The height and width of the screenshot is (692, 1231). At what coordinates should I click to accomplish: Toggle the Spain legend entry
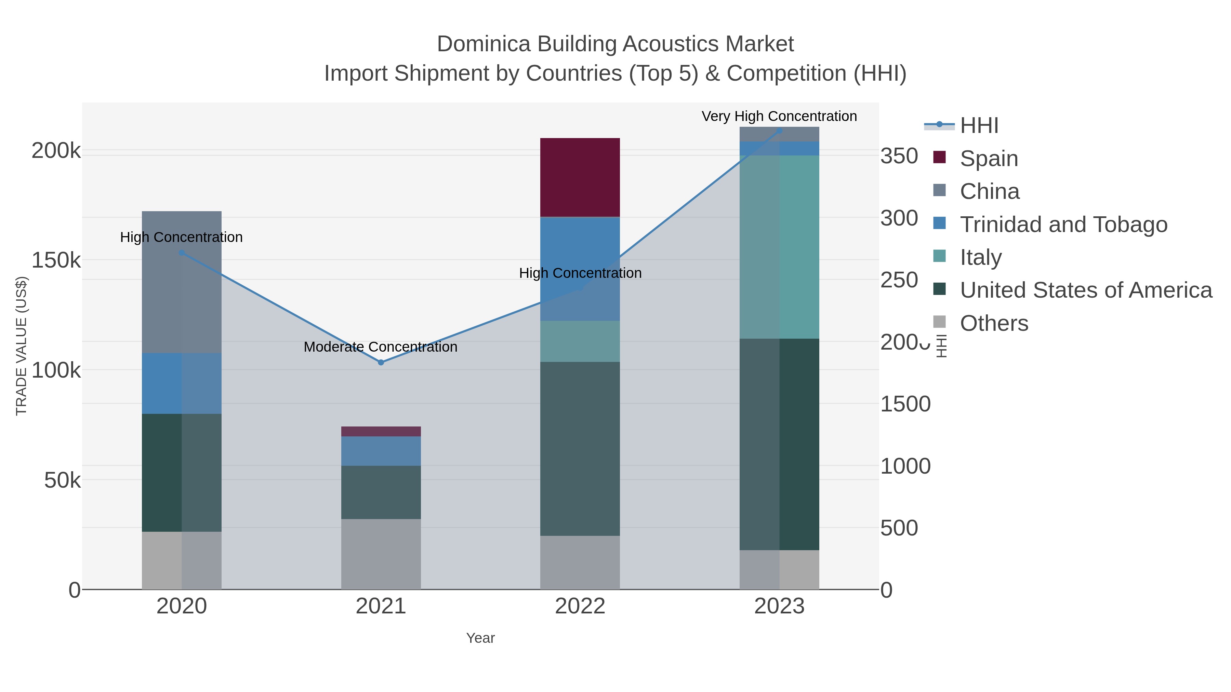[975, 158]
